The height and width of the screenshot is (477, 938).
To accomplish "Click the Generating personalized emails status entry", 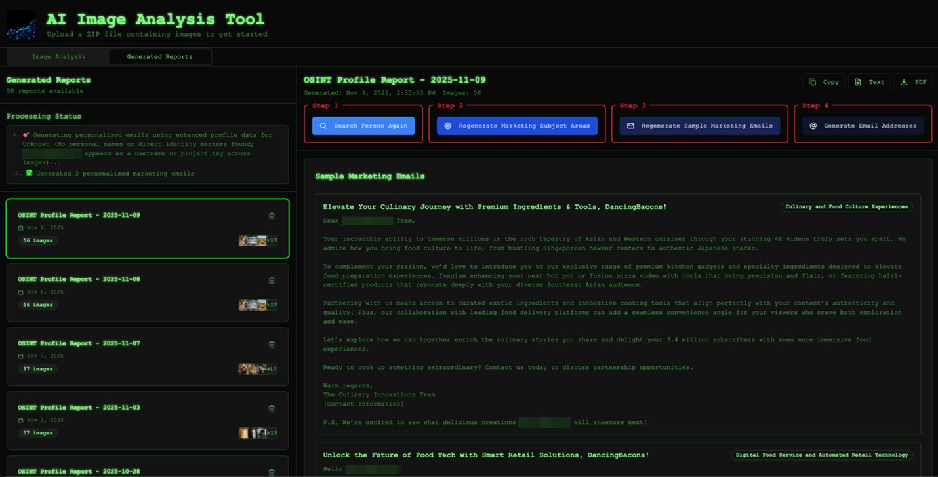I will (147, 149).
